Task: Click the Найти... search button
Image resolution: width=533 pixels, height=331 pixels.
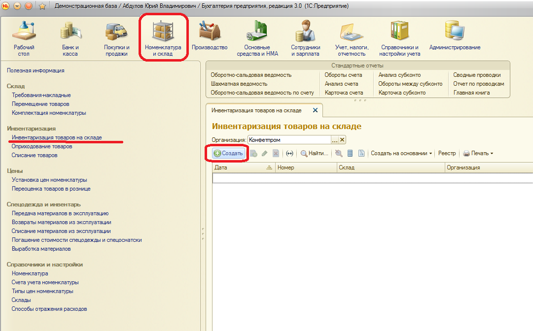Action: click(x=315, y=154)
